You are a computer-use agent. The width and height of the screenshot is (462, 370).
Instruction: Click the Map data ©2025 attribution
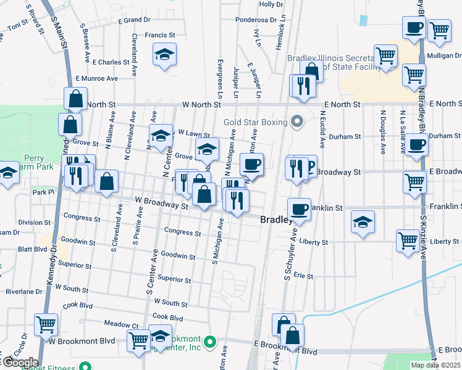tap(436, 365)
